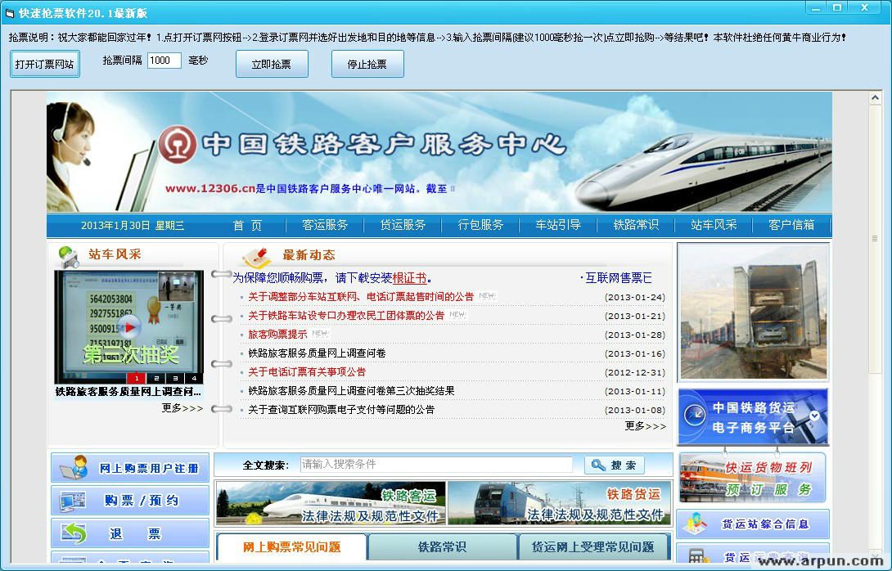The image size is (892, 571).
Task: Open 铁路旅客服务质量网上调查问卷第三次抽奖结果 link
Action: (351, 391)
